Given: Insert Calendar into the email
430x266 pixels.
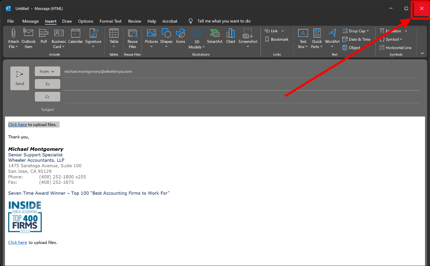Looking at the screenshot, I should pyautogui.click(x=76, y=36).
